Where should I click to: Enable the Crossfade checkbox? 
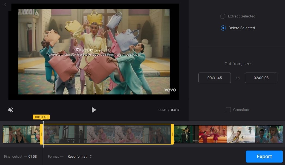click(x=228, y=110)
